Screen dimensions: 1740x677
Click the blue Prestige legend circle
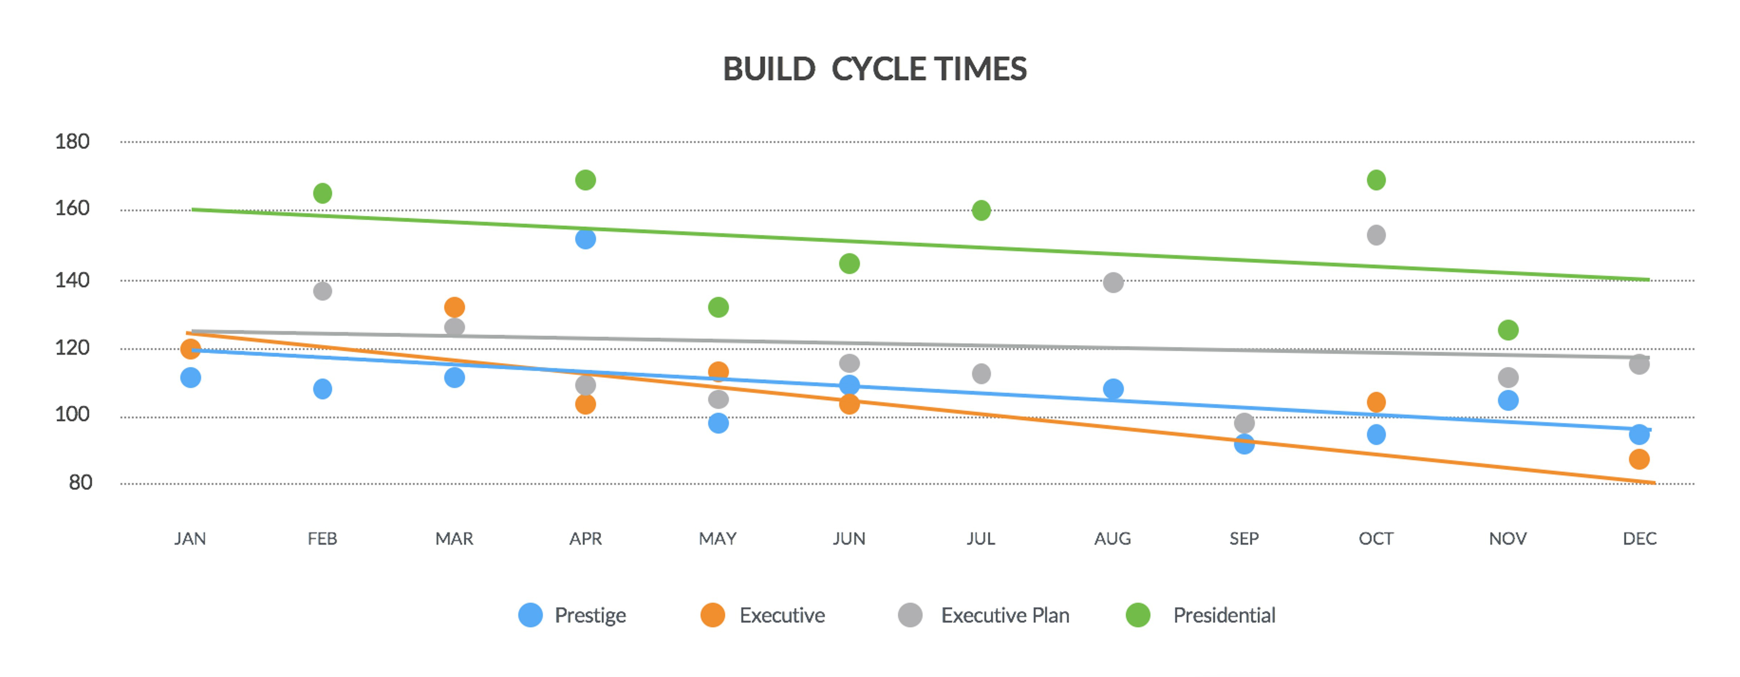530,615
